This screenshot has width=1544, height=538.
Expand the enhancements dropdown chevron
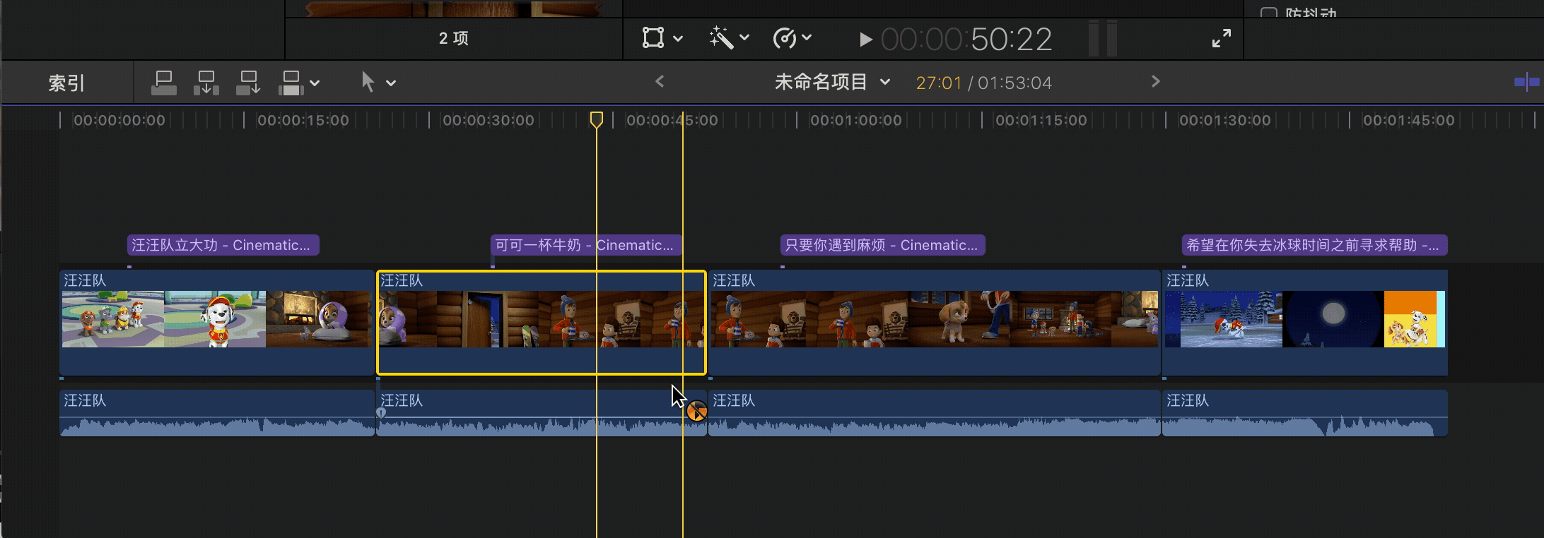(x=744, y=38)
